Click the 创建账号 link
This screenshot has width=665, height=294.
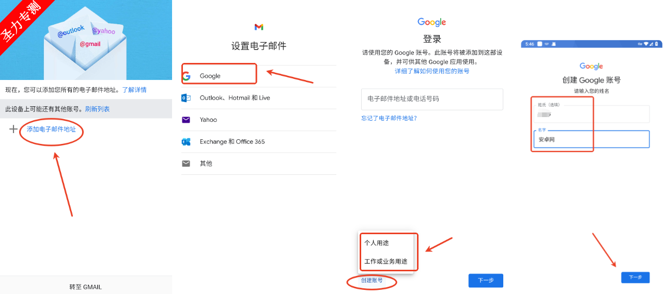click(x=372, y=281)
